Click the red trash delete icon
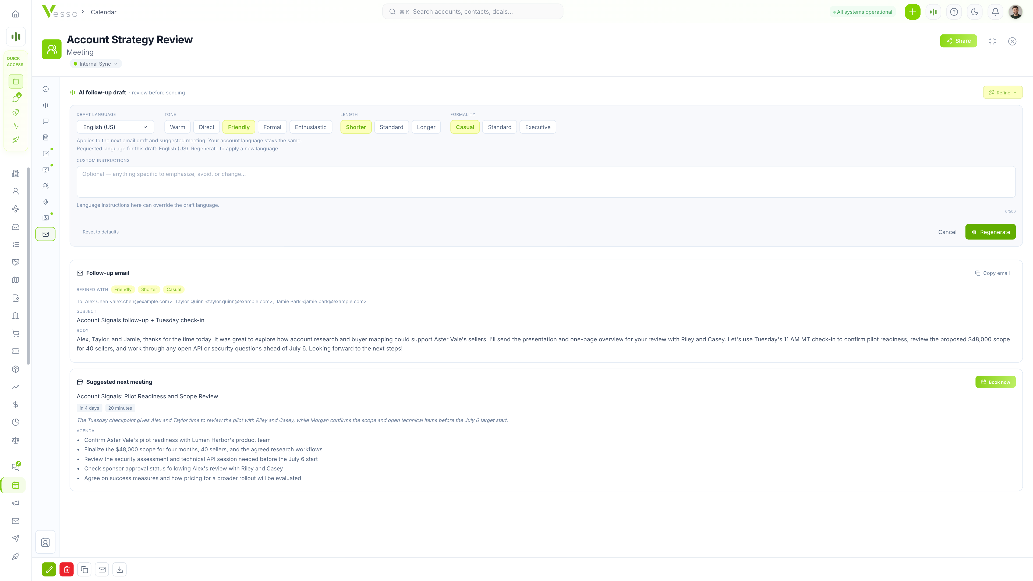Image resolution: width=1033 pixels, height=581 pixels. click(66, 569)
